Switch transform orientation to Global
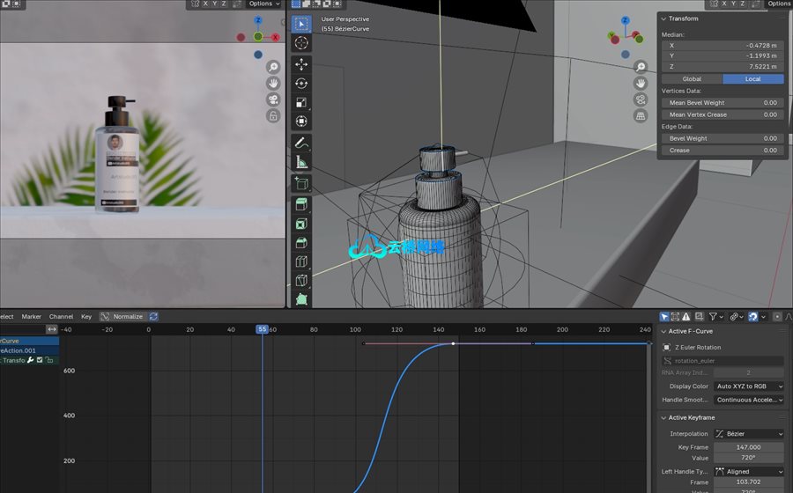The width and height of the screenshot is (793, 493). (x=692, y=79)
